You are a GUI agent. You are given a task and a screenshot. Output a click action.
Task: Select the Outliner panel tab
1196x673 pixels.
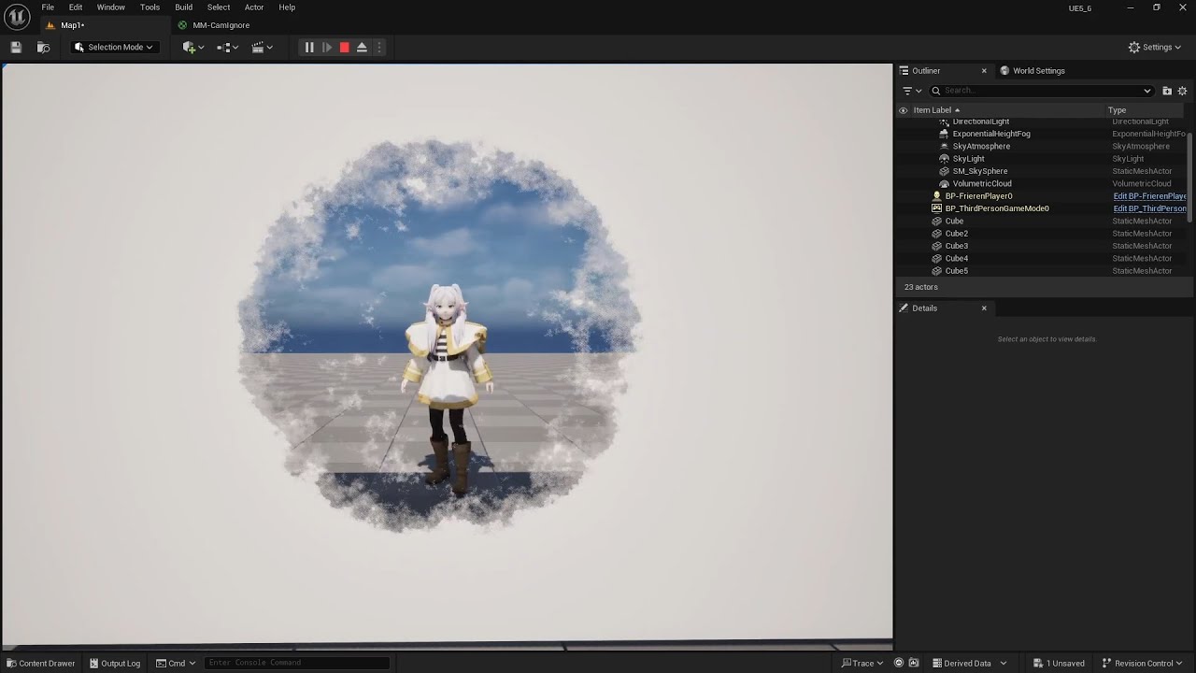coord(926,71)
